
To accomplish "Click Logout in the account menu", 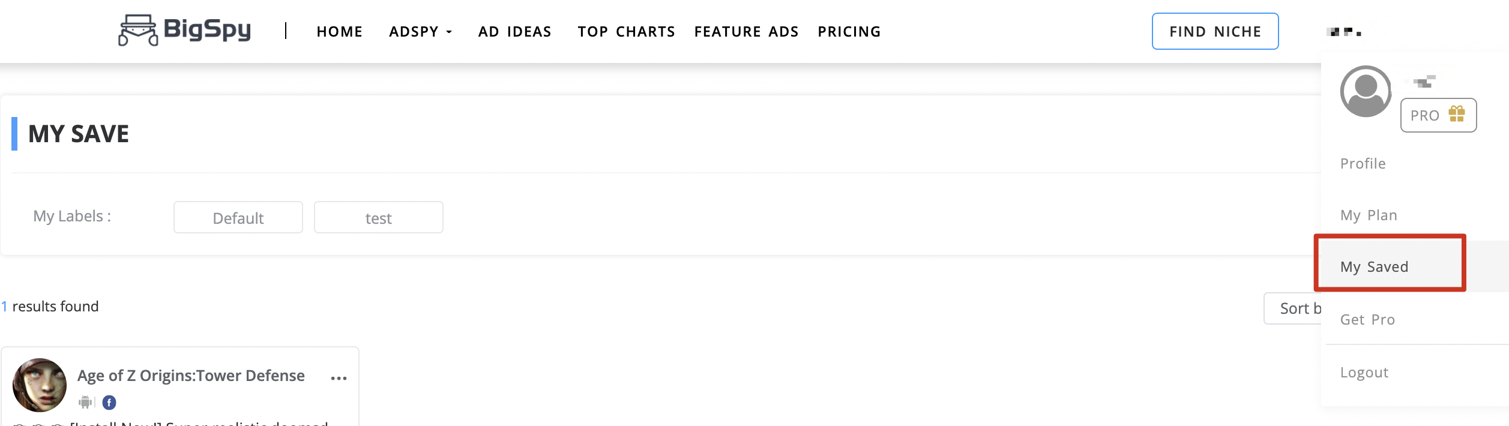I will click(1364, 373).
